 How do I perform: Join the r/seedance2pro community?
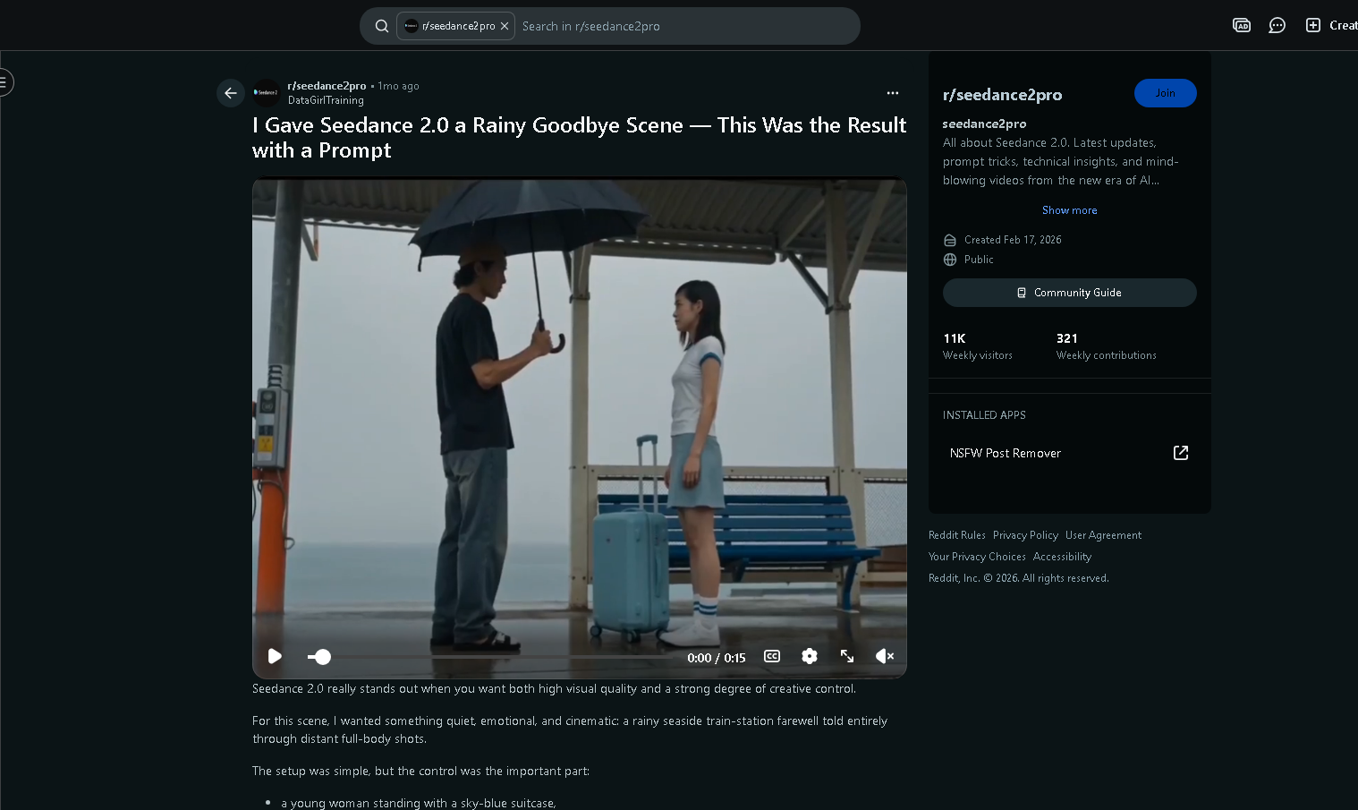(1165, 93)
